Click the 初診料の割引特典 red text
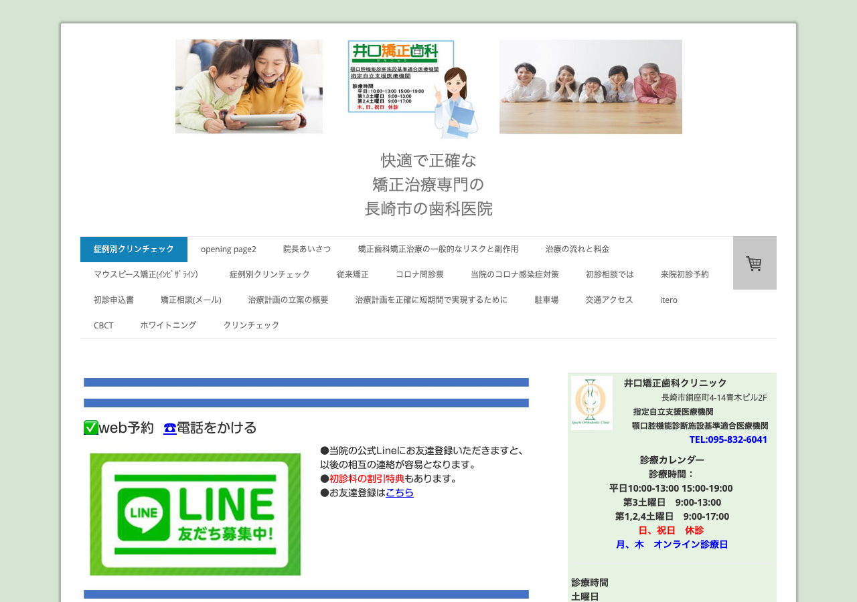857x602 pixels. click(367, 478)
